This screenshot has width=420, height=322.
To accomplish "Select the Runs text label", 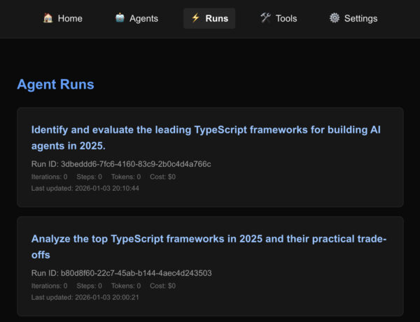I will [x=217, y=19].
